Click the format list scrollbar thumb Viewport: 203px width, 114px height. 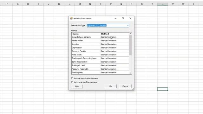[x=130, y=45]
